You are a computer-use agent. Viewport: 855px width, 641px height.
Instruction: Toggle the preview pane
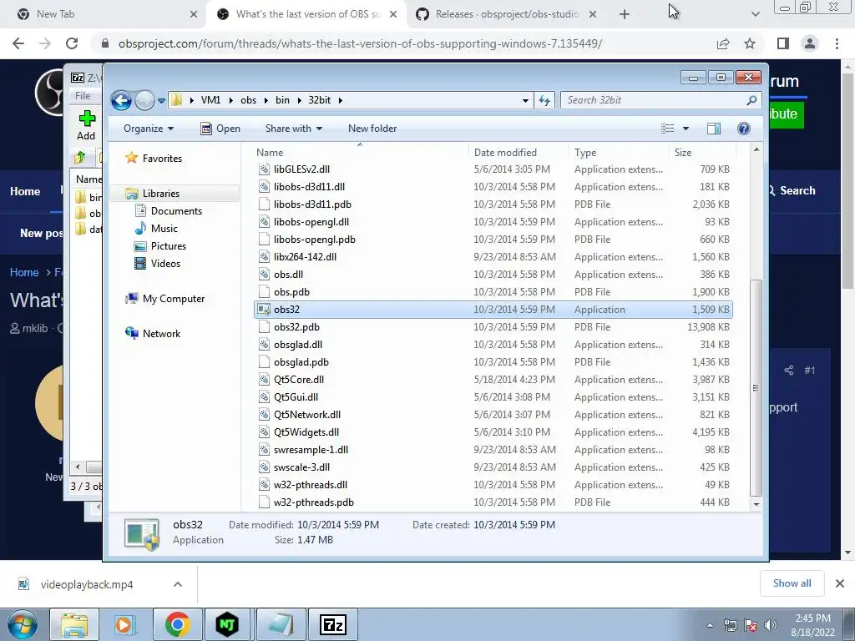pos(714,129)
